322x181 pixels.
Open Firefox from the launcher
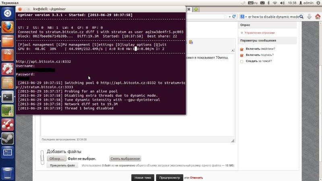[x=7, y=27]
